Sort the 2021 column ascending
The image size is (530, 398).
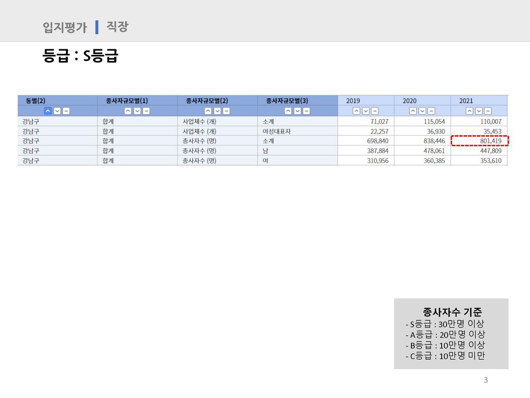point(470,111)
